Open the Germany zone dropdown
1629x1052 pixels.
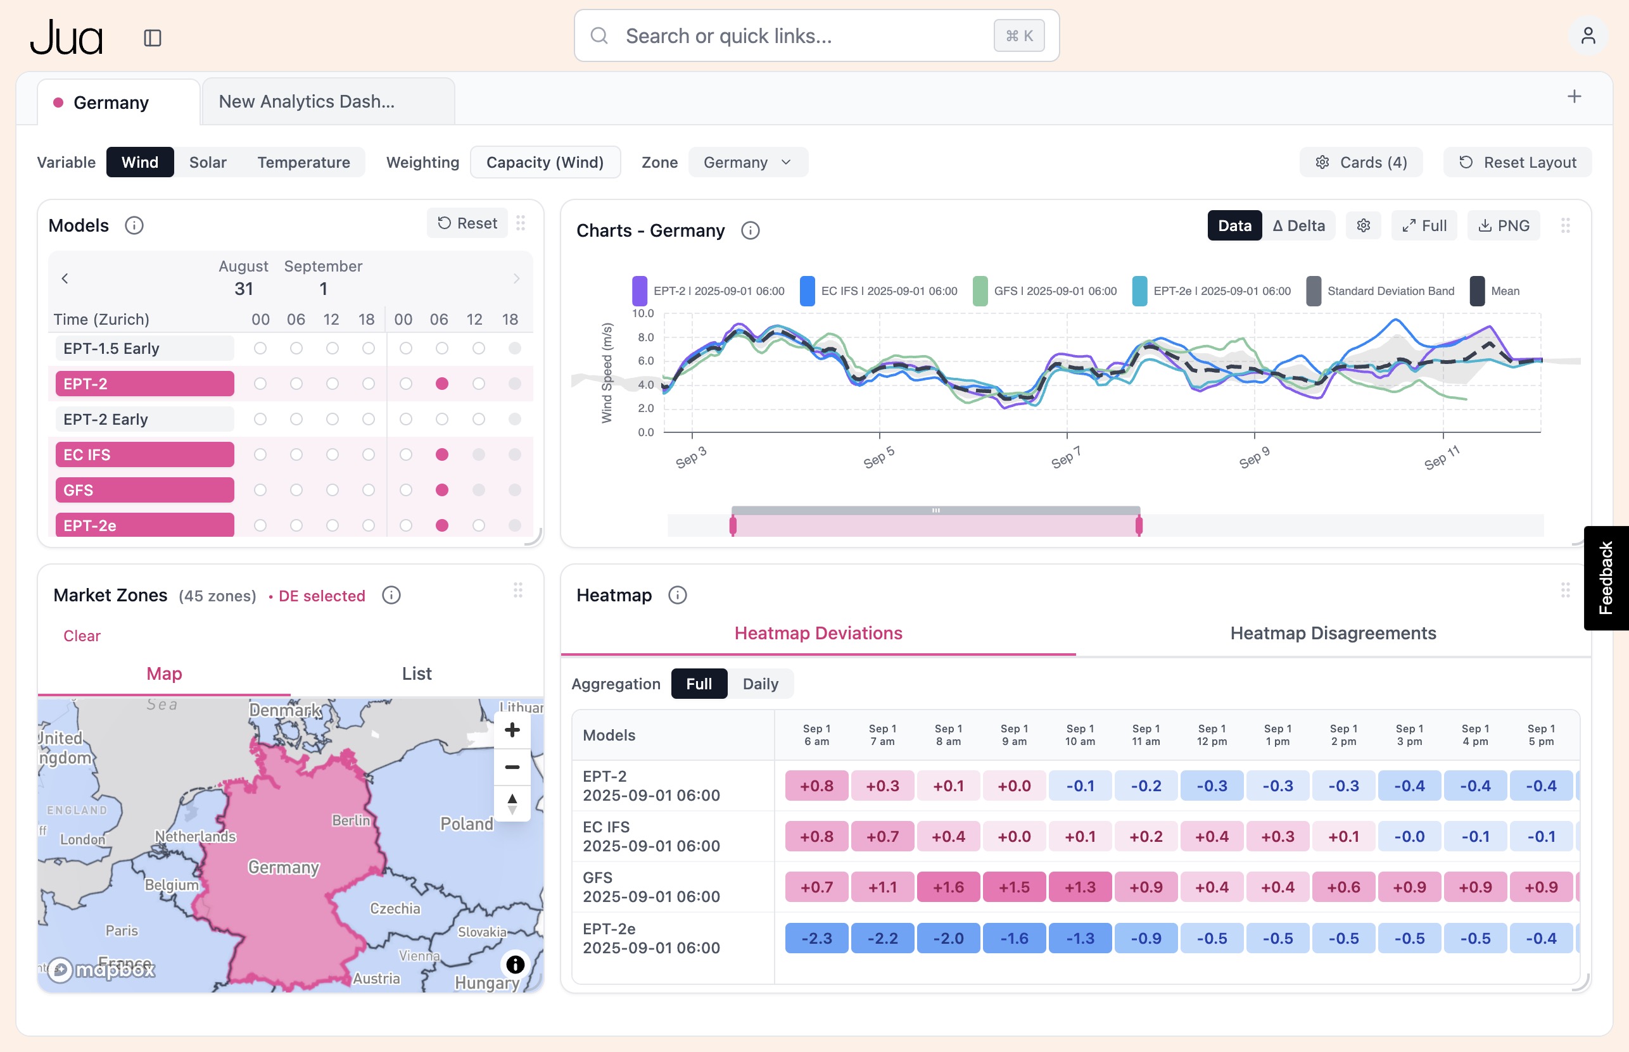[747, 162]
